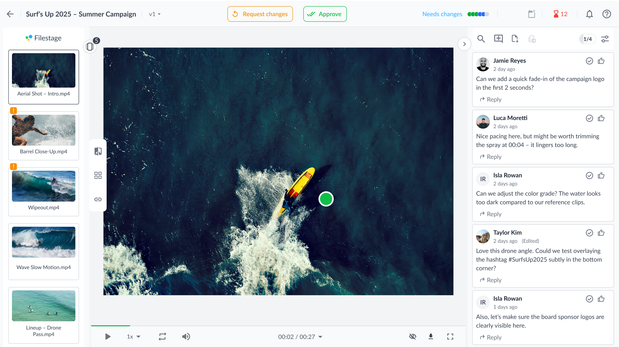This screenshot has height=347, width=619.
Task: Click the Approve button
Action: pos(325,14)
